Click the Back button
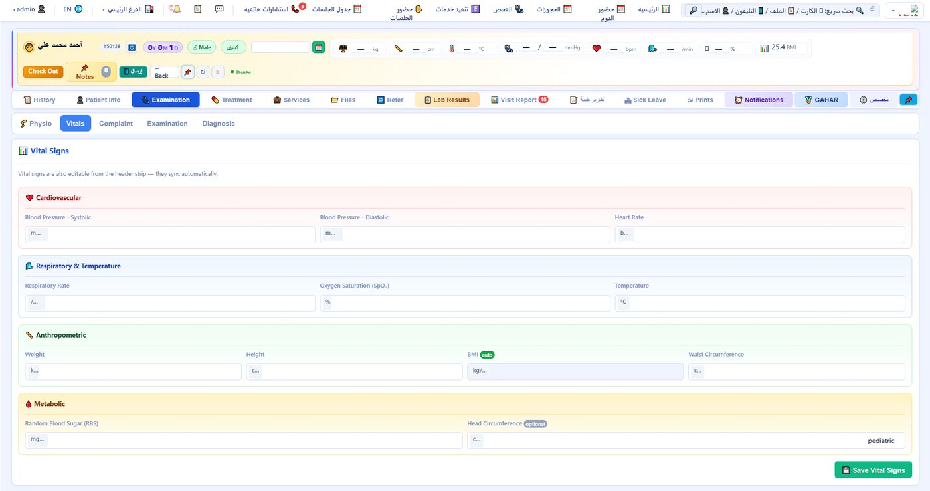This screenshot has height=491, width=930. coord(164,72)
